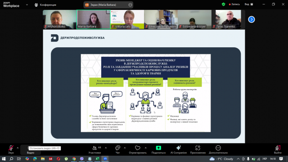Screen dimensions: 288x162
Task: Open the Вид view menu
Action: coord(249,4)
